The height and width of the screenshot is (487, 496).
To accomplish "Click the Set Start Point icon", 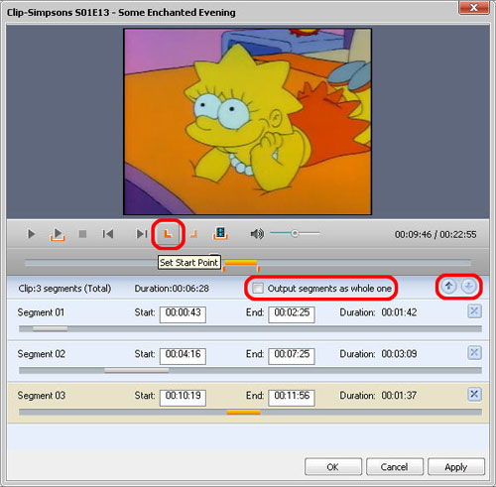I will [168, 234].
